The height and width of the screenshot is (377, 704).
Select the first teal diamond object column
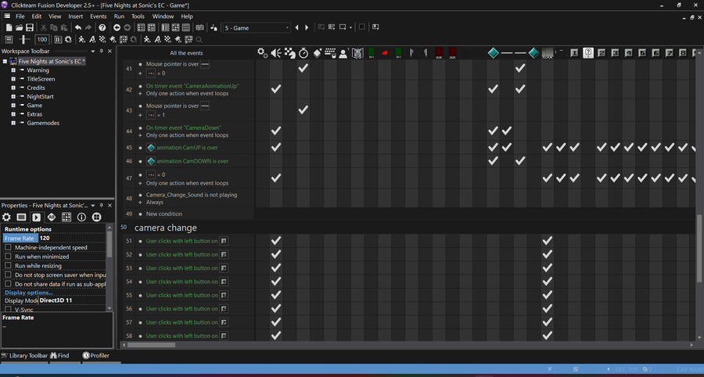[493, 53]
